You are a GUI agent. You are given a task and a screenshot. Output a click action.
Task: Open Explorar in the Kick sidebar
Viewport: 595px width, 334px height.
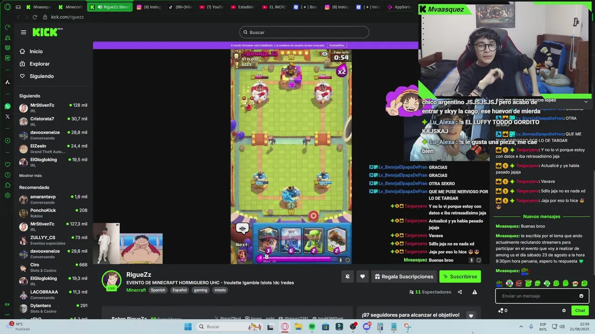point(40,64)
